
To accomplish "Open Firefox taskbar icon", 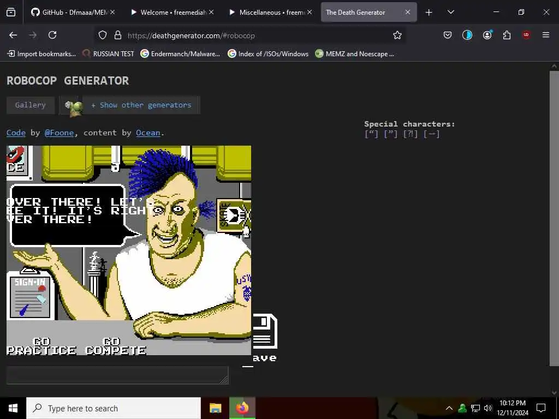I will [x=242, y=408].
